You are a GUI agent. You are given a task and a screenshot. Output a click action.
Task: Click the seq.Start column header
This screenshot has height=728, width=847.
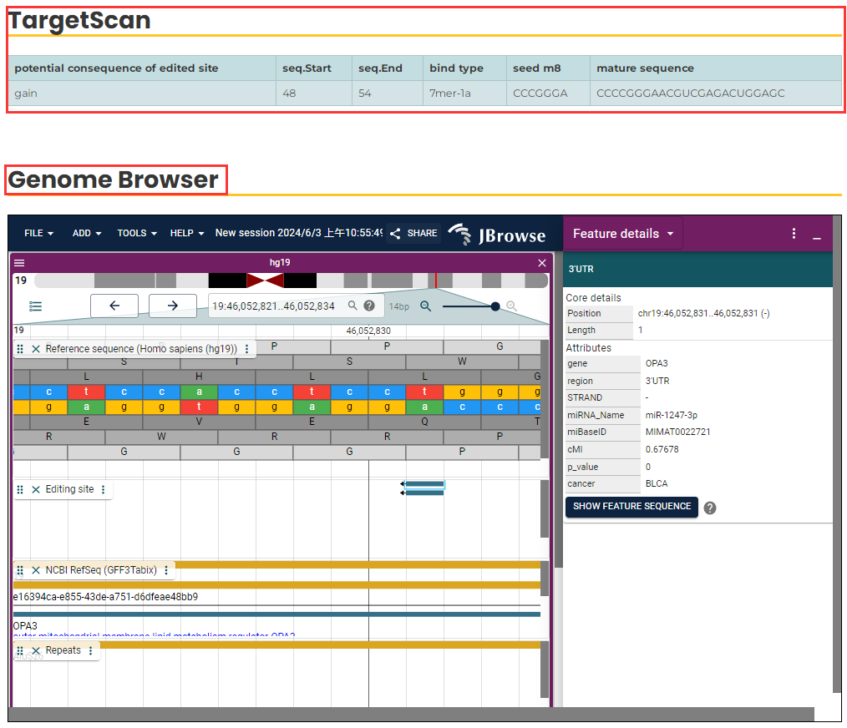[x=314, y=68]
